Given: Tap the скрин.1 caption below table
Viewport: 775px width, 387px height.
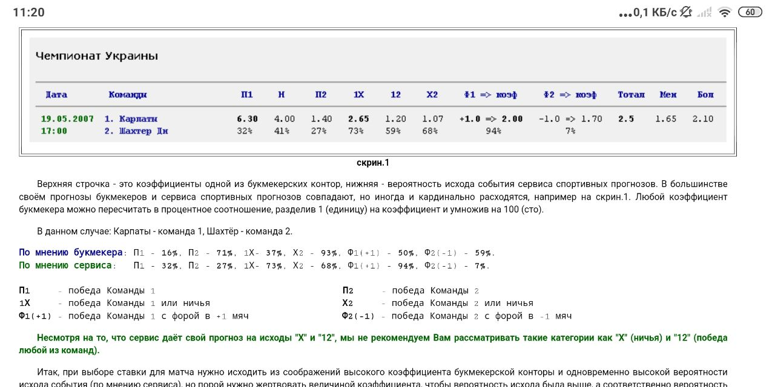Looking at the screenshot, I should [x=373, y=163].
